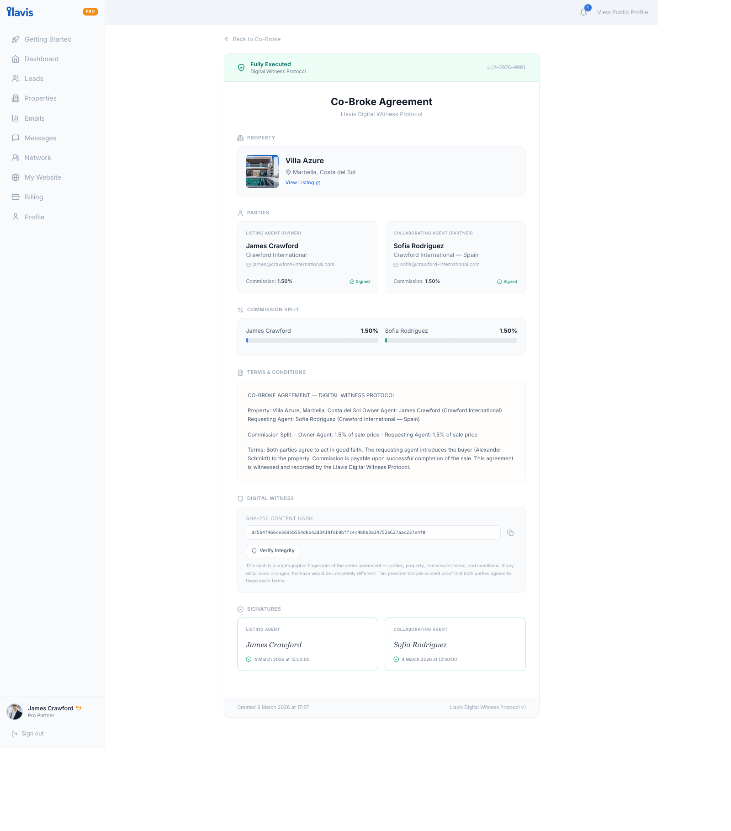The width and height of the screenshot is (731, 831).
Task: Click the Verify Integrity button
Action: point(273,551)
